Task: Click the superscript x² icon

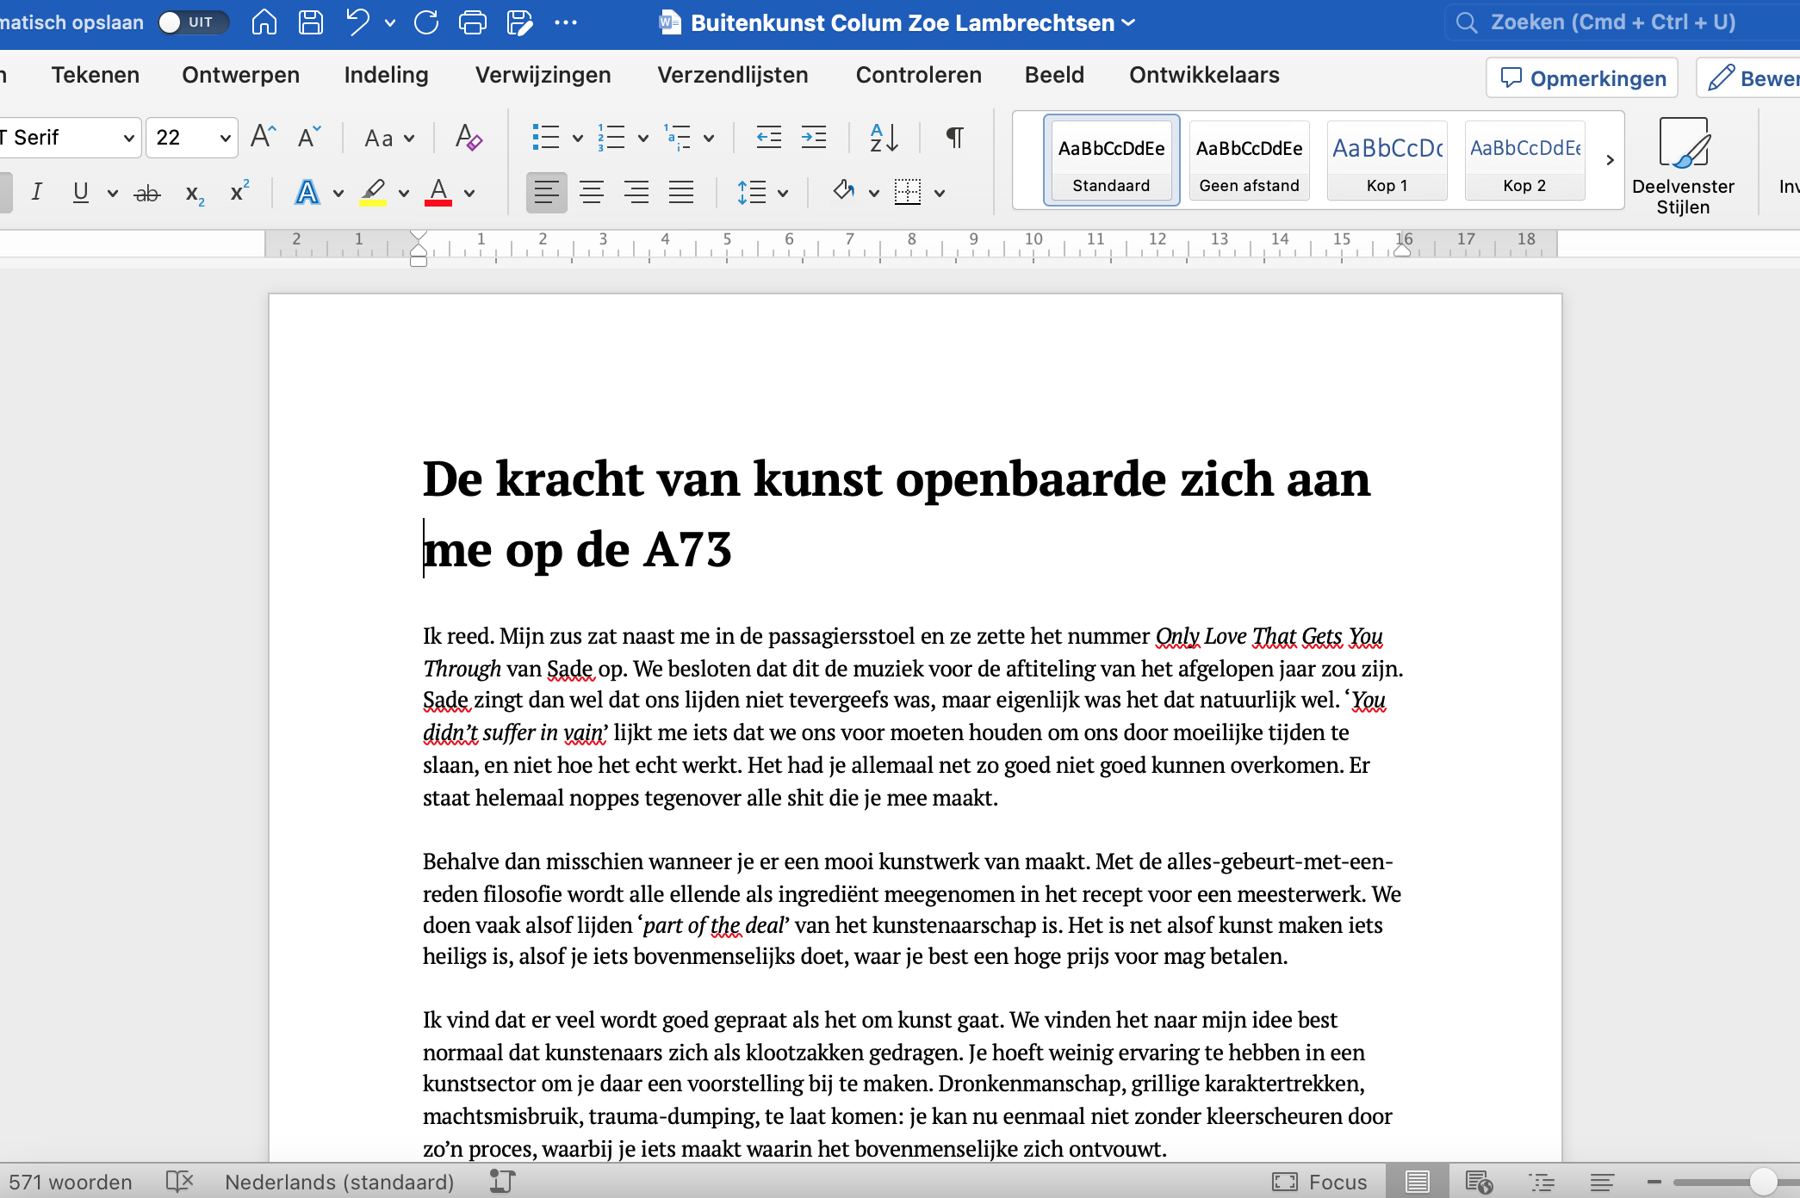Action: point(239,193)
